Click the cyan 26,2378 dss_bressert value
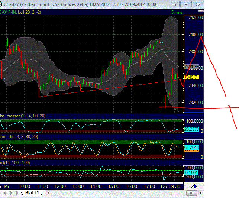Screen dimensions: 239x198 click(192, 129)
